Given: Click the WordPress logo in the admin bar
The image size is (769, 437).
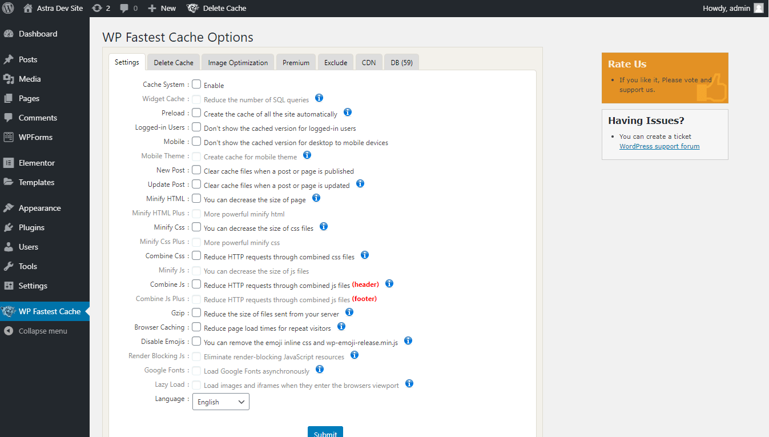Looking at the screenshot, I should 7,8.
